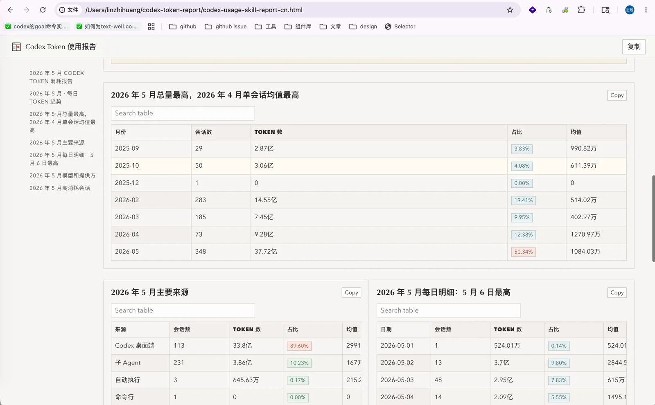
Task: Reload the current page
Action: click(43, 10)
